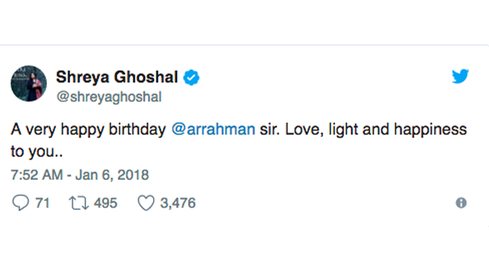
Task: Click the 3,476 likes count
Action: click(177, 203)
